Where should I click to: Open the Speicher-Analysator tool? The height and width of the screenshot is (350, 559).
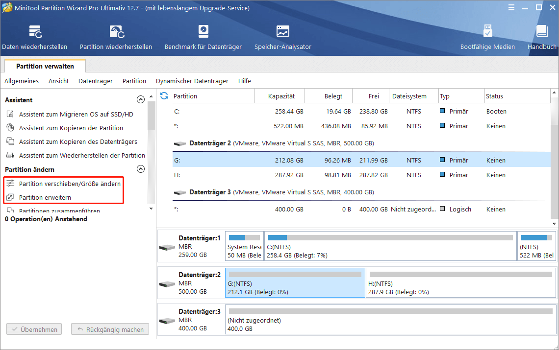pyautogui.click(x=283, y=37)
